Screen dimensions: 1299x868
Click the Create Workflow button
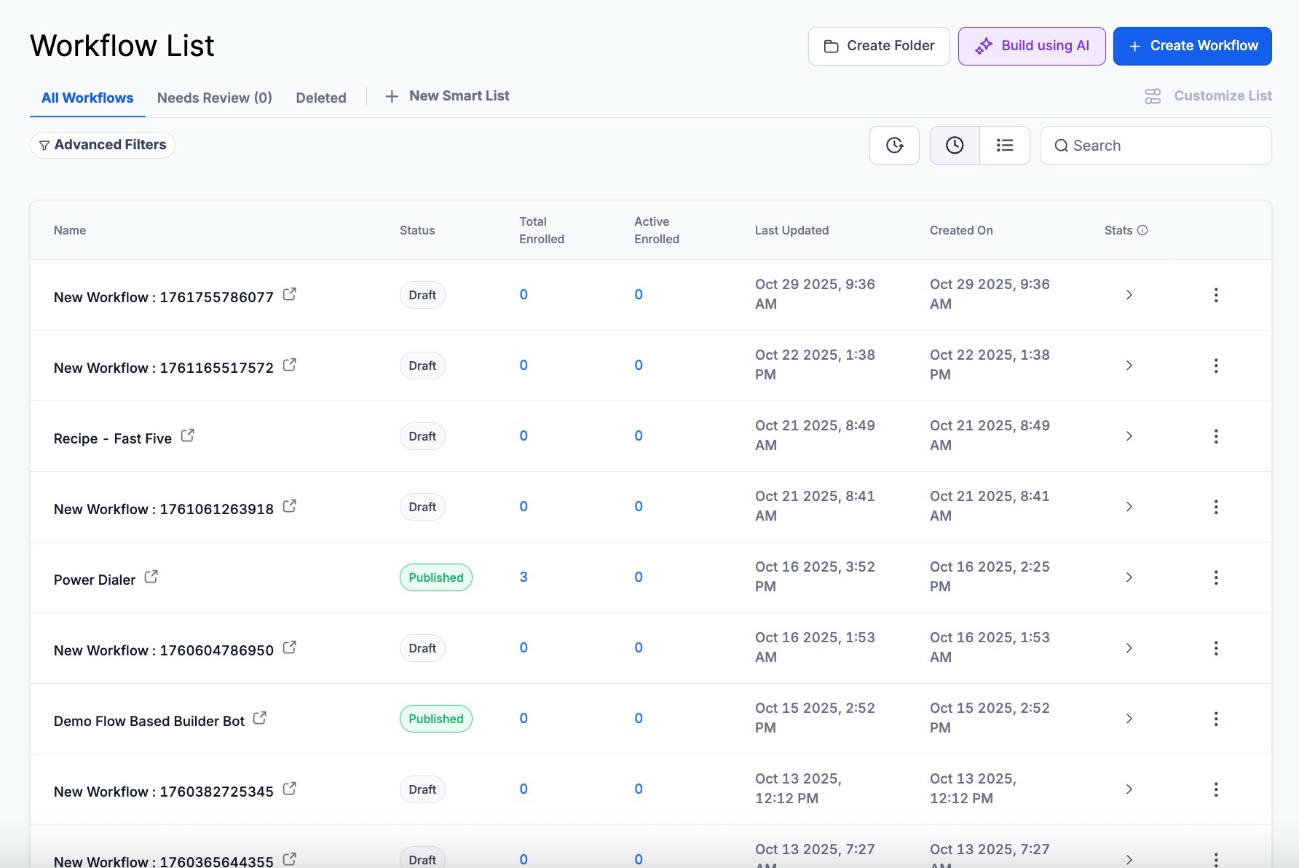[1192, 46]
